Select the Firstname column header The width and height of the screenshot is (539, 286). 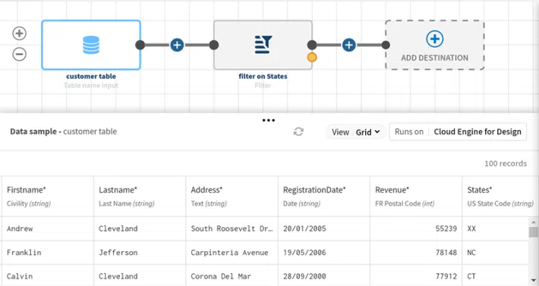coord(47,196)
